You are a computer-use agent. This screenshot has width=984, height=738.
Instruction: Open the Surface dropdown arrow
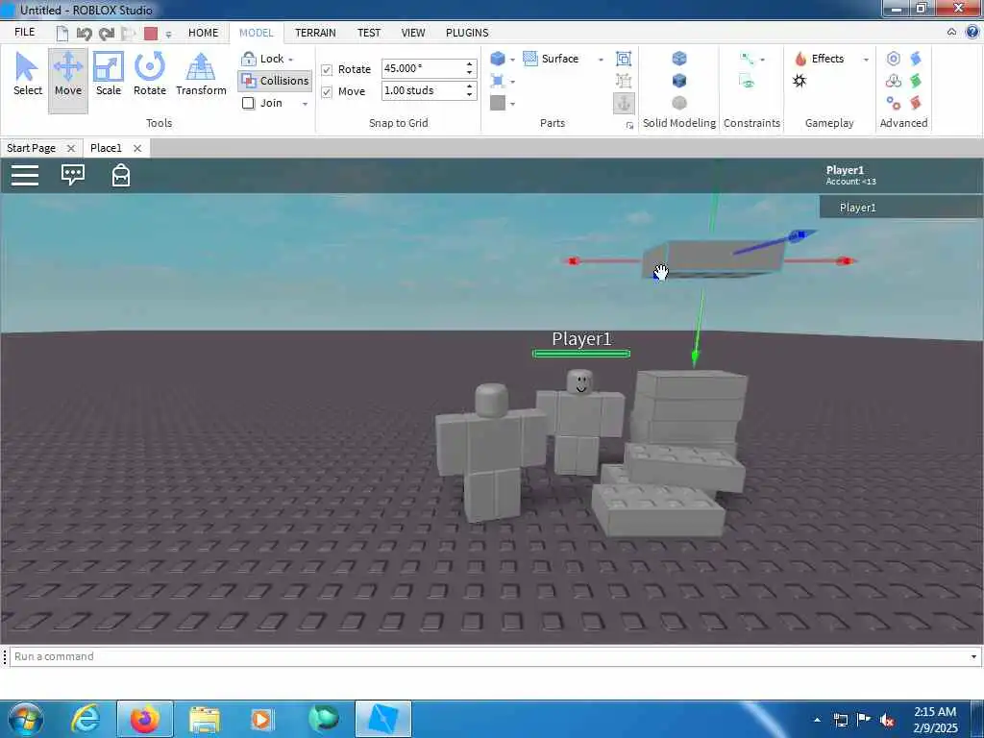coord(601,60)
